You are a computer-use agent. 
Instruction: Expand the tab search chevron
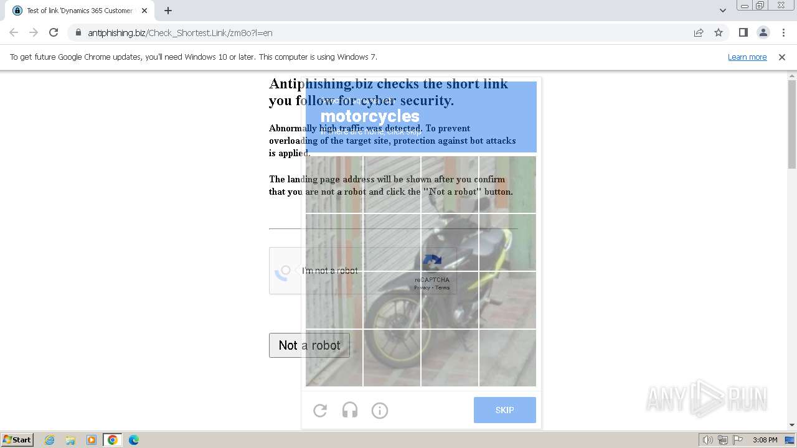pos(723,11)
